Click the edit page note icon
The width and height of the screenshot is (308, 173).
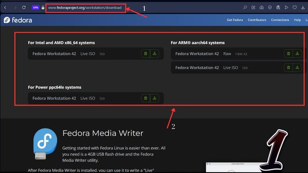(253, 7)
